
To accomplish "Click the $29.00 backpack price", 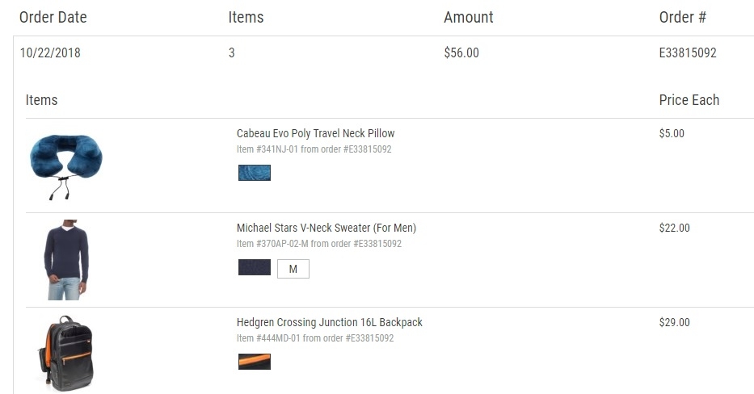I will [x=674, y=322].
